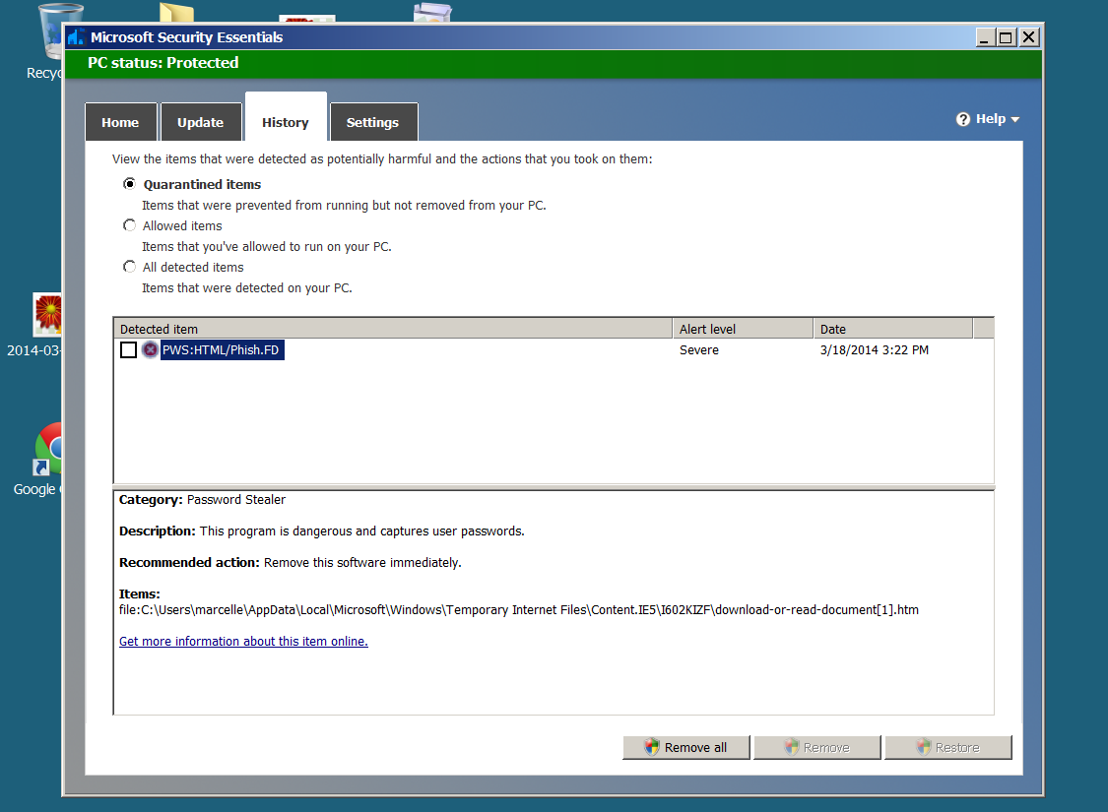Sort by the Date column header
Screen dimensions: 1108x812
click(x=893, y=329)
